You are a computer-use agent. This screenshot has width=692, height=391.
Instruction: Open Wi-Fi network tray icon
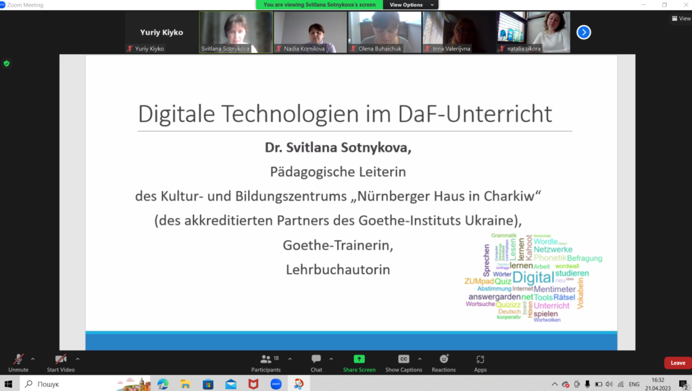click(620, 384)
